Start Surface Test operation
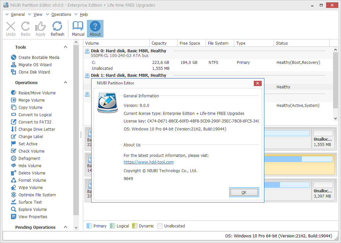 click(26, 202)
